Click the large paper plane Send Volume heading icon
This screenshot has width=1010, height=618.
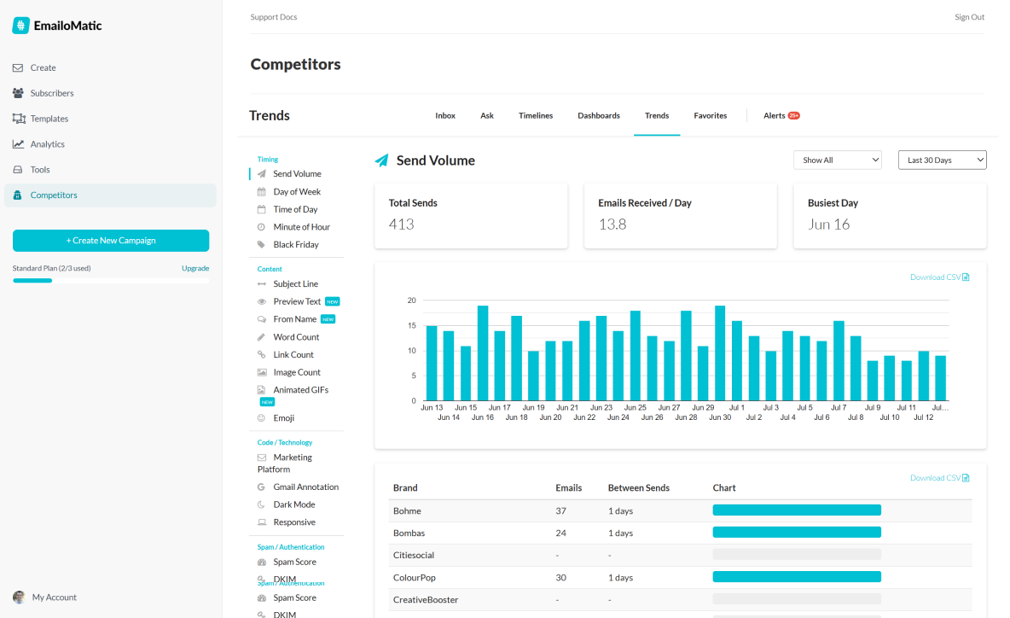382,160
